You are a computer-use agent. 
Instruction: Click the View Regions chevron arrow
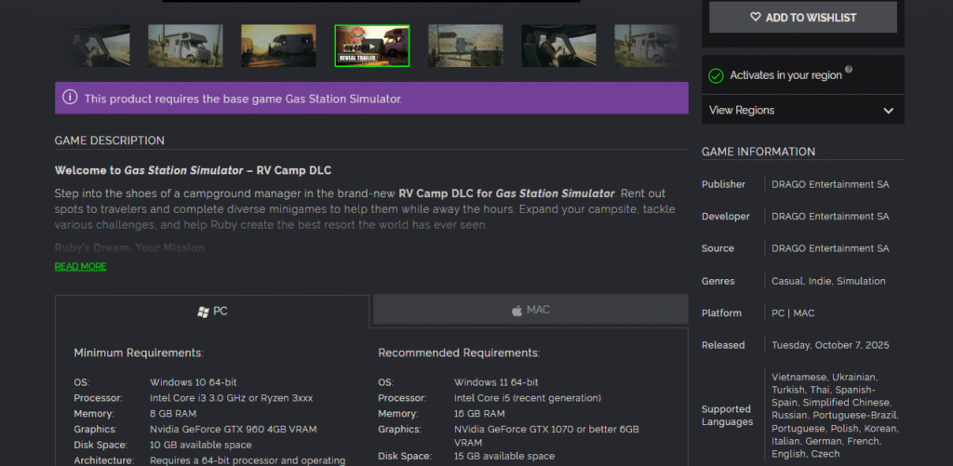click(888, 111)
